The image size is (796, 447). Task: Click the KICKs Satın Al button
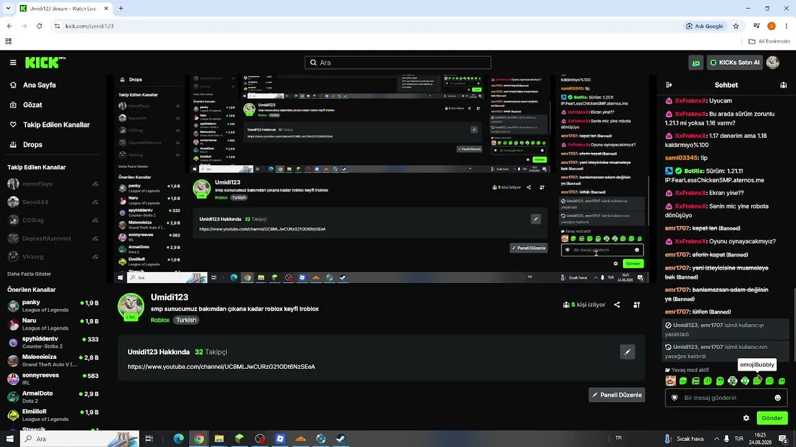tap(734, 63)
